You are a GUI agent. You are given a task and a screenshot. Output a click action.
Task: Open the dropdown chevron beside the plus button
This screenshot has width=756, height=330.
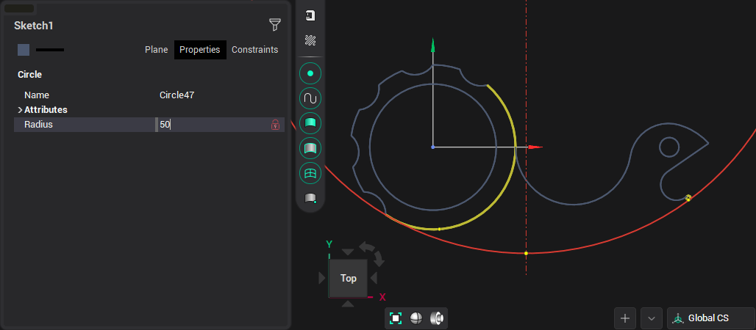[651, 318]
